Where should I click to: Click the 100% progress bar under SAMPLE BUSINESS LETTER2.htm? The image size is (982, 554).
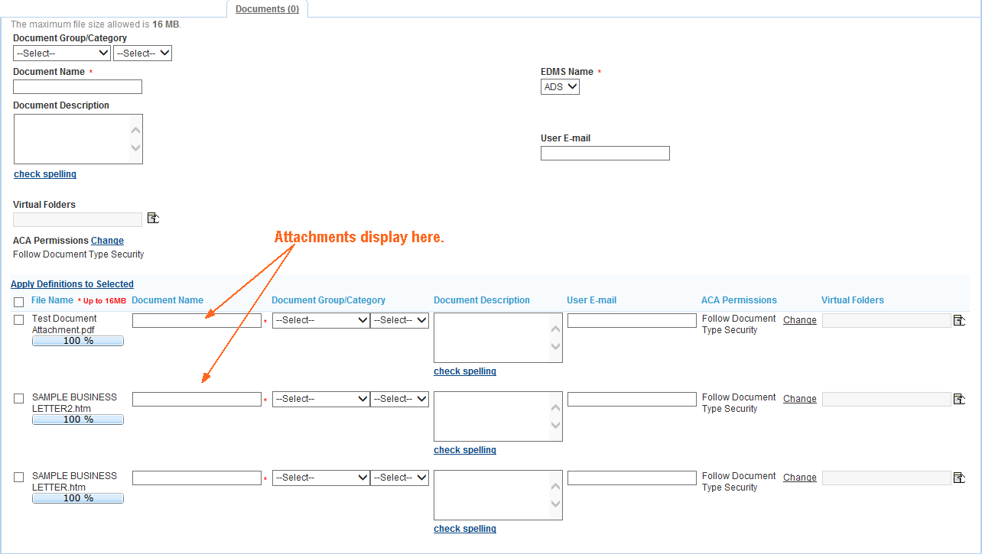78,420
